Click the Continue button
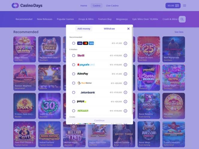The width and height of the screenshot is (199, 149). 99,120
